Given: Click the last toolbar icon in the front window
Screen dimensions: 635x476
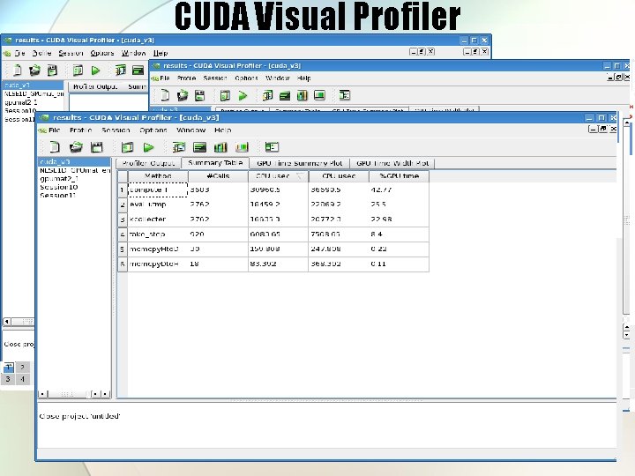Looking at the screenshot, I should tap(272, 147).
